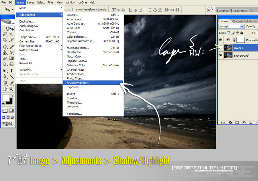Select the Background layer thumbnail
The image size is (258, 181).
(228, 55)
